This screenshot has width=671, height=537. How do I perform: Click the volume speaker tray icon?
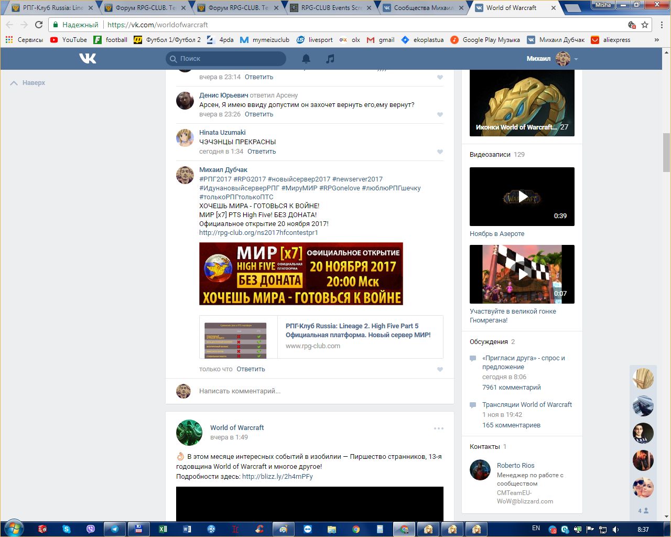pyautogui.click(x=616, y=529)
